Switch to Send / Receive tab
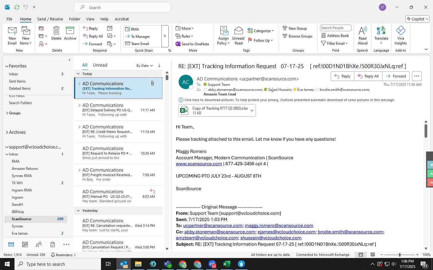Viewport: 433px width, 270px height. click(x=50, y=19)
